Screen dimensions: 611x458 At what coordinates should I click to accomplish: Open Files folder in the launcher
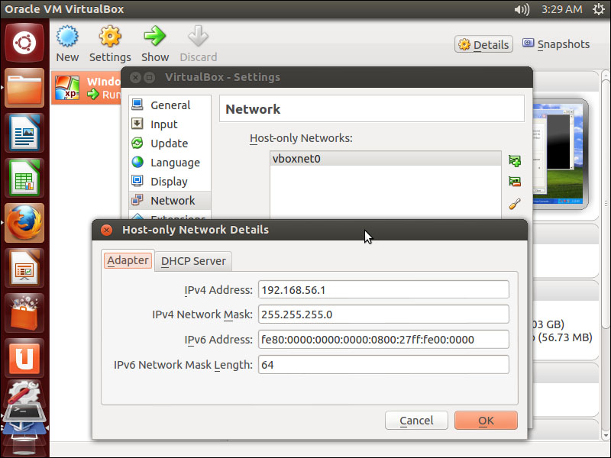24,88
